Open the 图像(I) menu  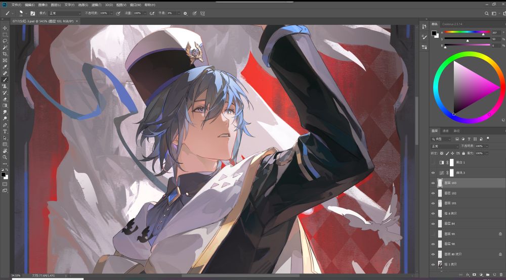pos(43,5)
